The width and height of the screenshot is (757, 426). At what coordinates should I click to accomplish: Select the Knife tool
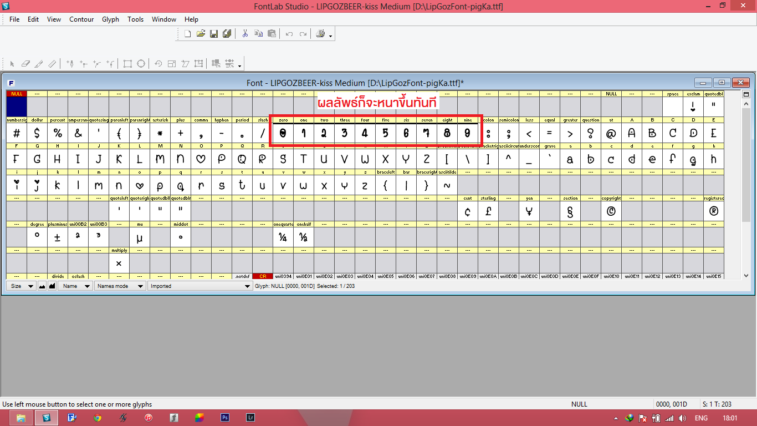point(39,64)
